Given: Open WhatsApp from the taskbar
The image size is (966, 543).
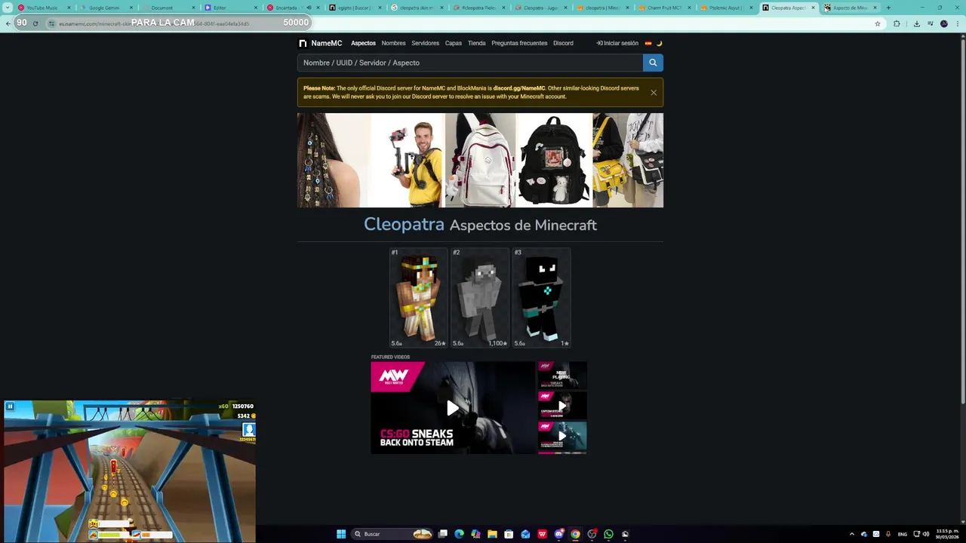Looking at the screenshot, I should (x=608, y=534).
